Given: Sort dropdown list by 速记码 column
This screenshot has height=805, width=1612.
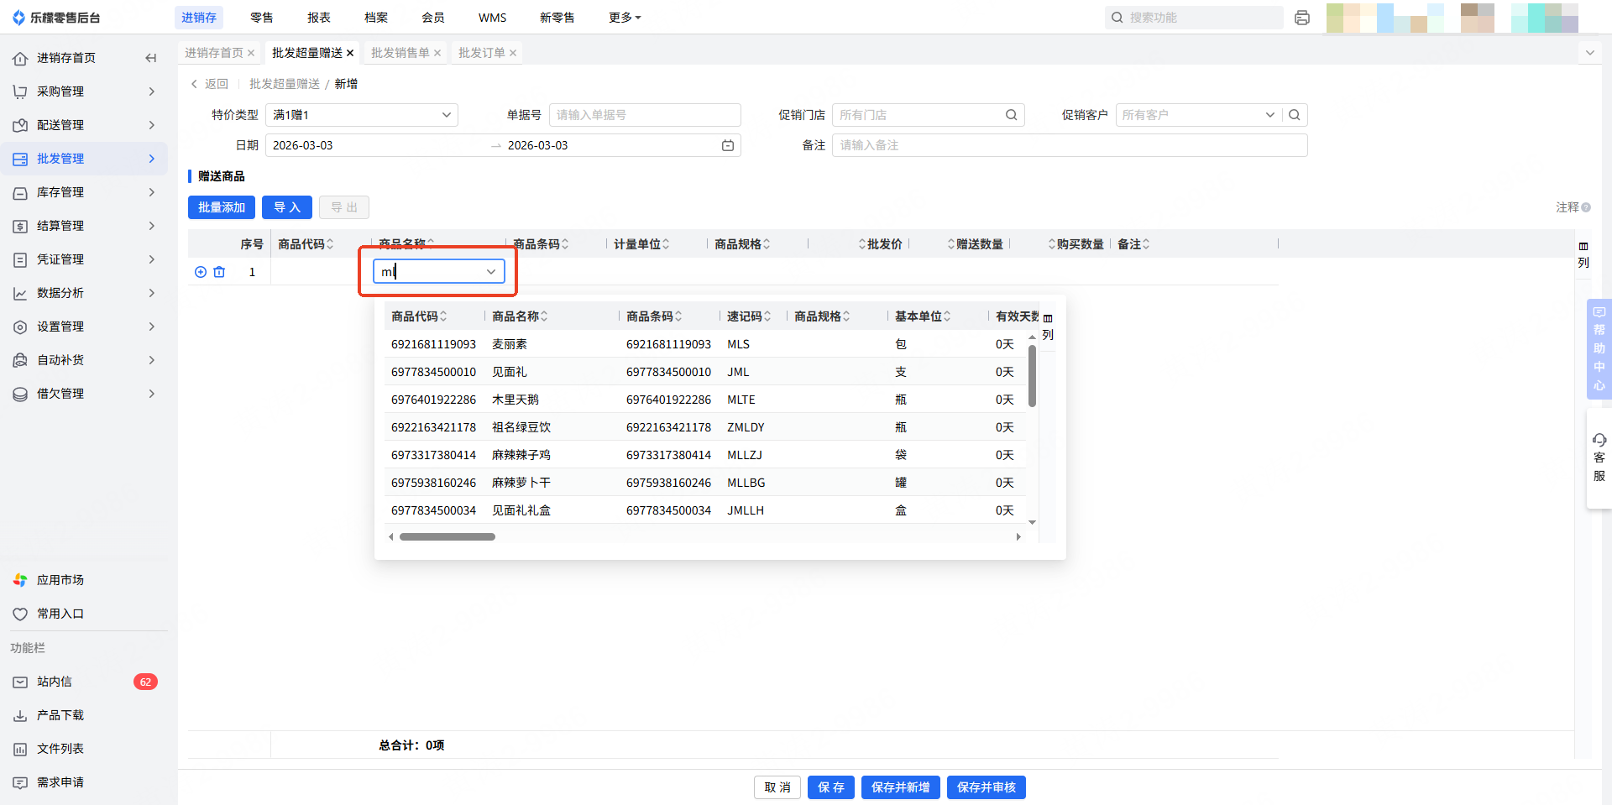Looking at the screenshot, I should click(749, 316).
